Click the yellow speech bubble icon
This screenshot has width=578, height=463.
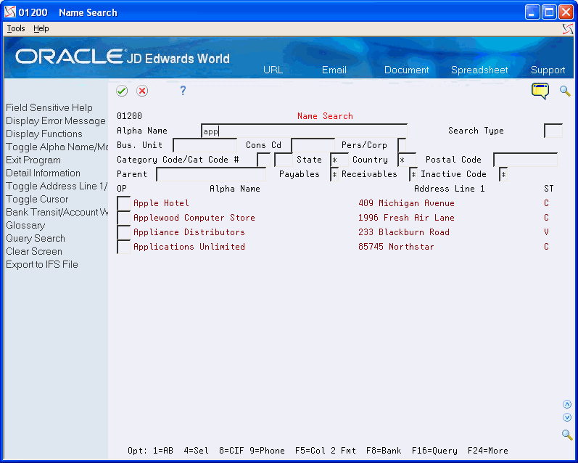coord(540,91)
